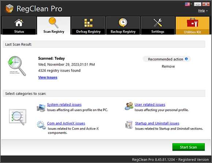Click the 'Registered Version' status bar text
212x163 pixels.
coord(193,159)
